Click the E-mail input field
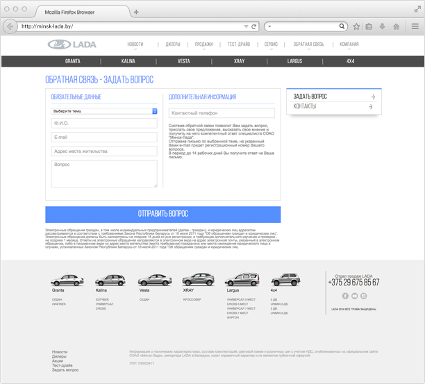425x384 pixels. click(104, 137)
